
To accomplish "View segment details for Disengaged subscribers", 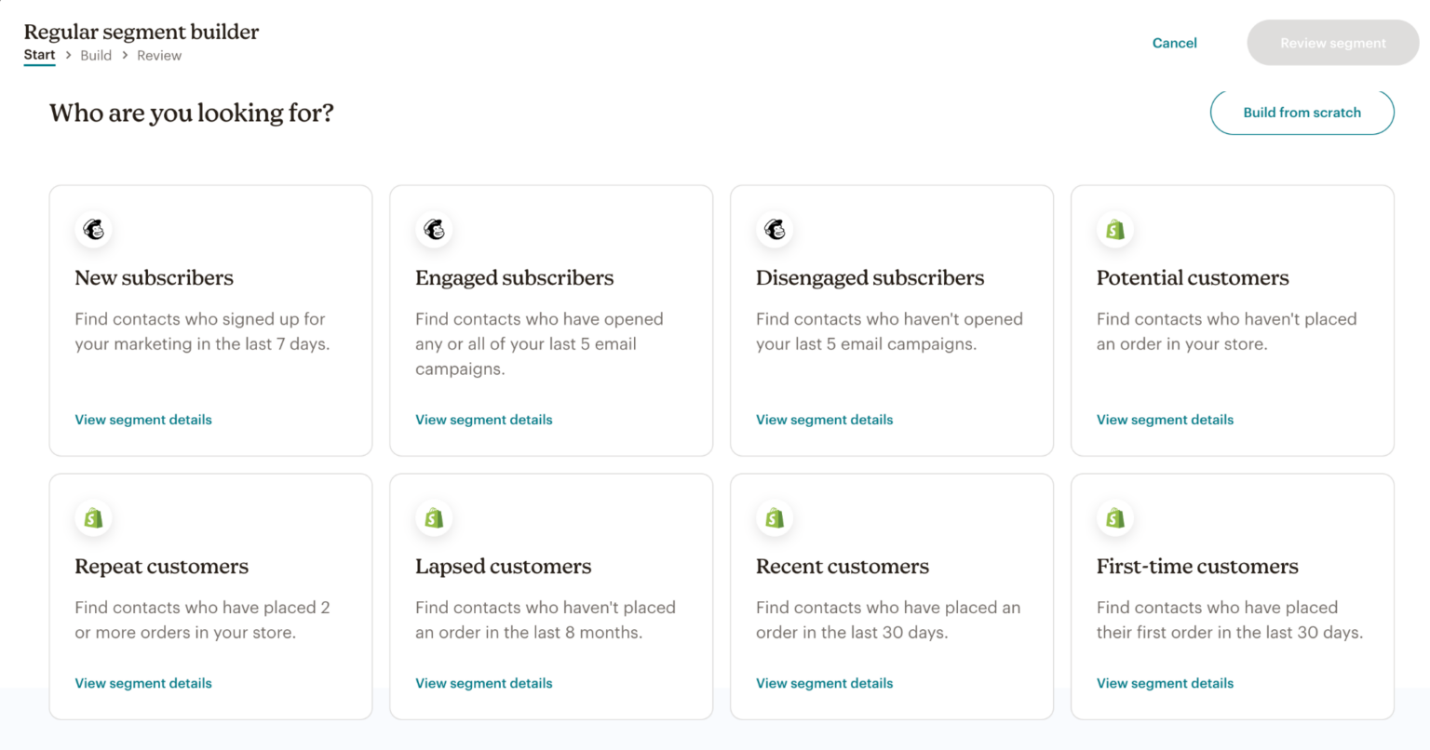I will [824, 420].
